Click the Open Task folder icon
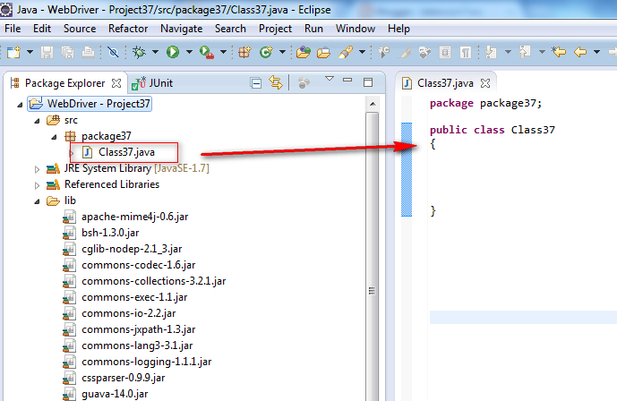The width and height of the screenshot is (617, 401). [323, 52]
